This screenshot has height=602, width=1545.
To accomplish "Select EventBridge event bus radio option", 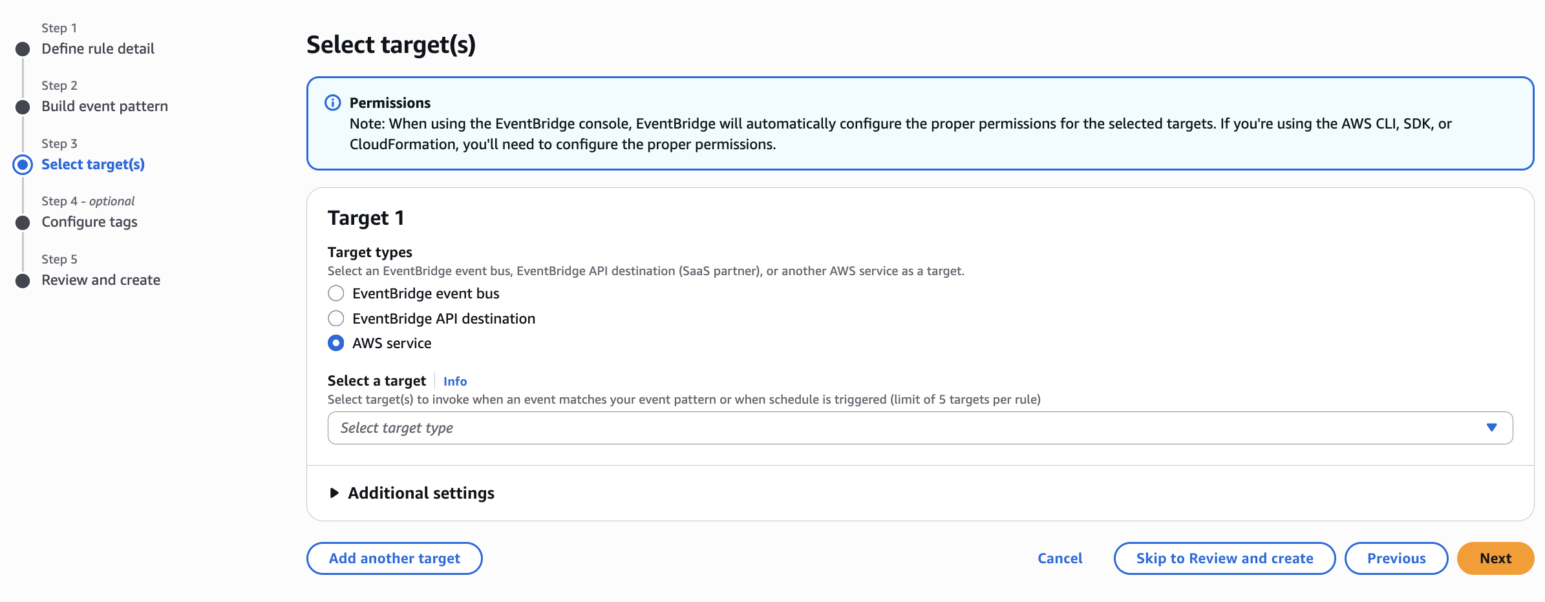I will [x=336, y=293].
